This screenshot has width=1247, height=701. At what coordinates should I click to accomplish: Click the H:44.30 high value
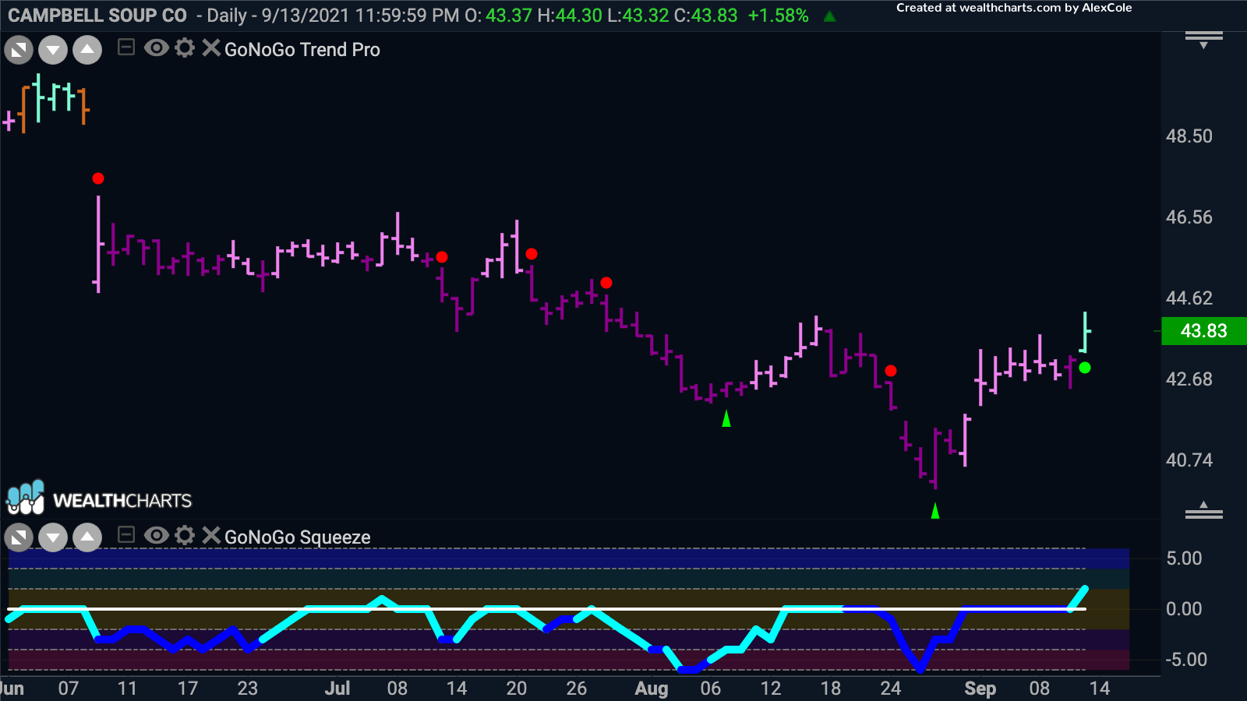coord(570,16)
